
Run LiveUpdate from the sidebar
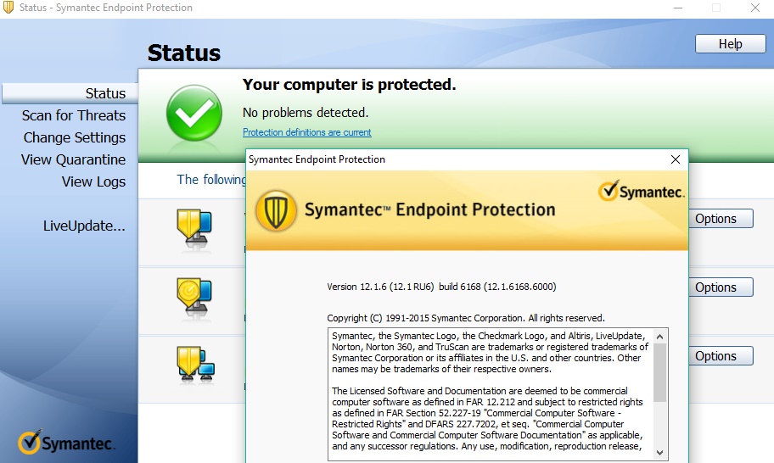[84, 226]
